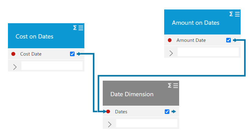Screen dimensions: 251x135
Task: Open the hamburger menu on Amount on Dates
Action: point(237,14)
